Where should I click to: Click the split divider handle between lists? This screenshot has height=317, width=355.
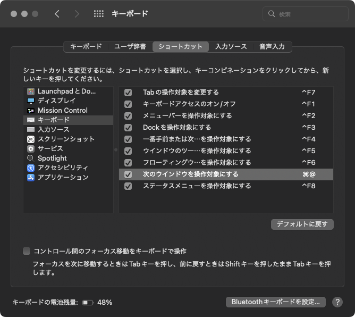(116, 150)
